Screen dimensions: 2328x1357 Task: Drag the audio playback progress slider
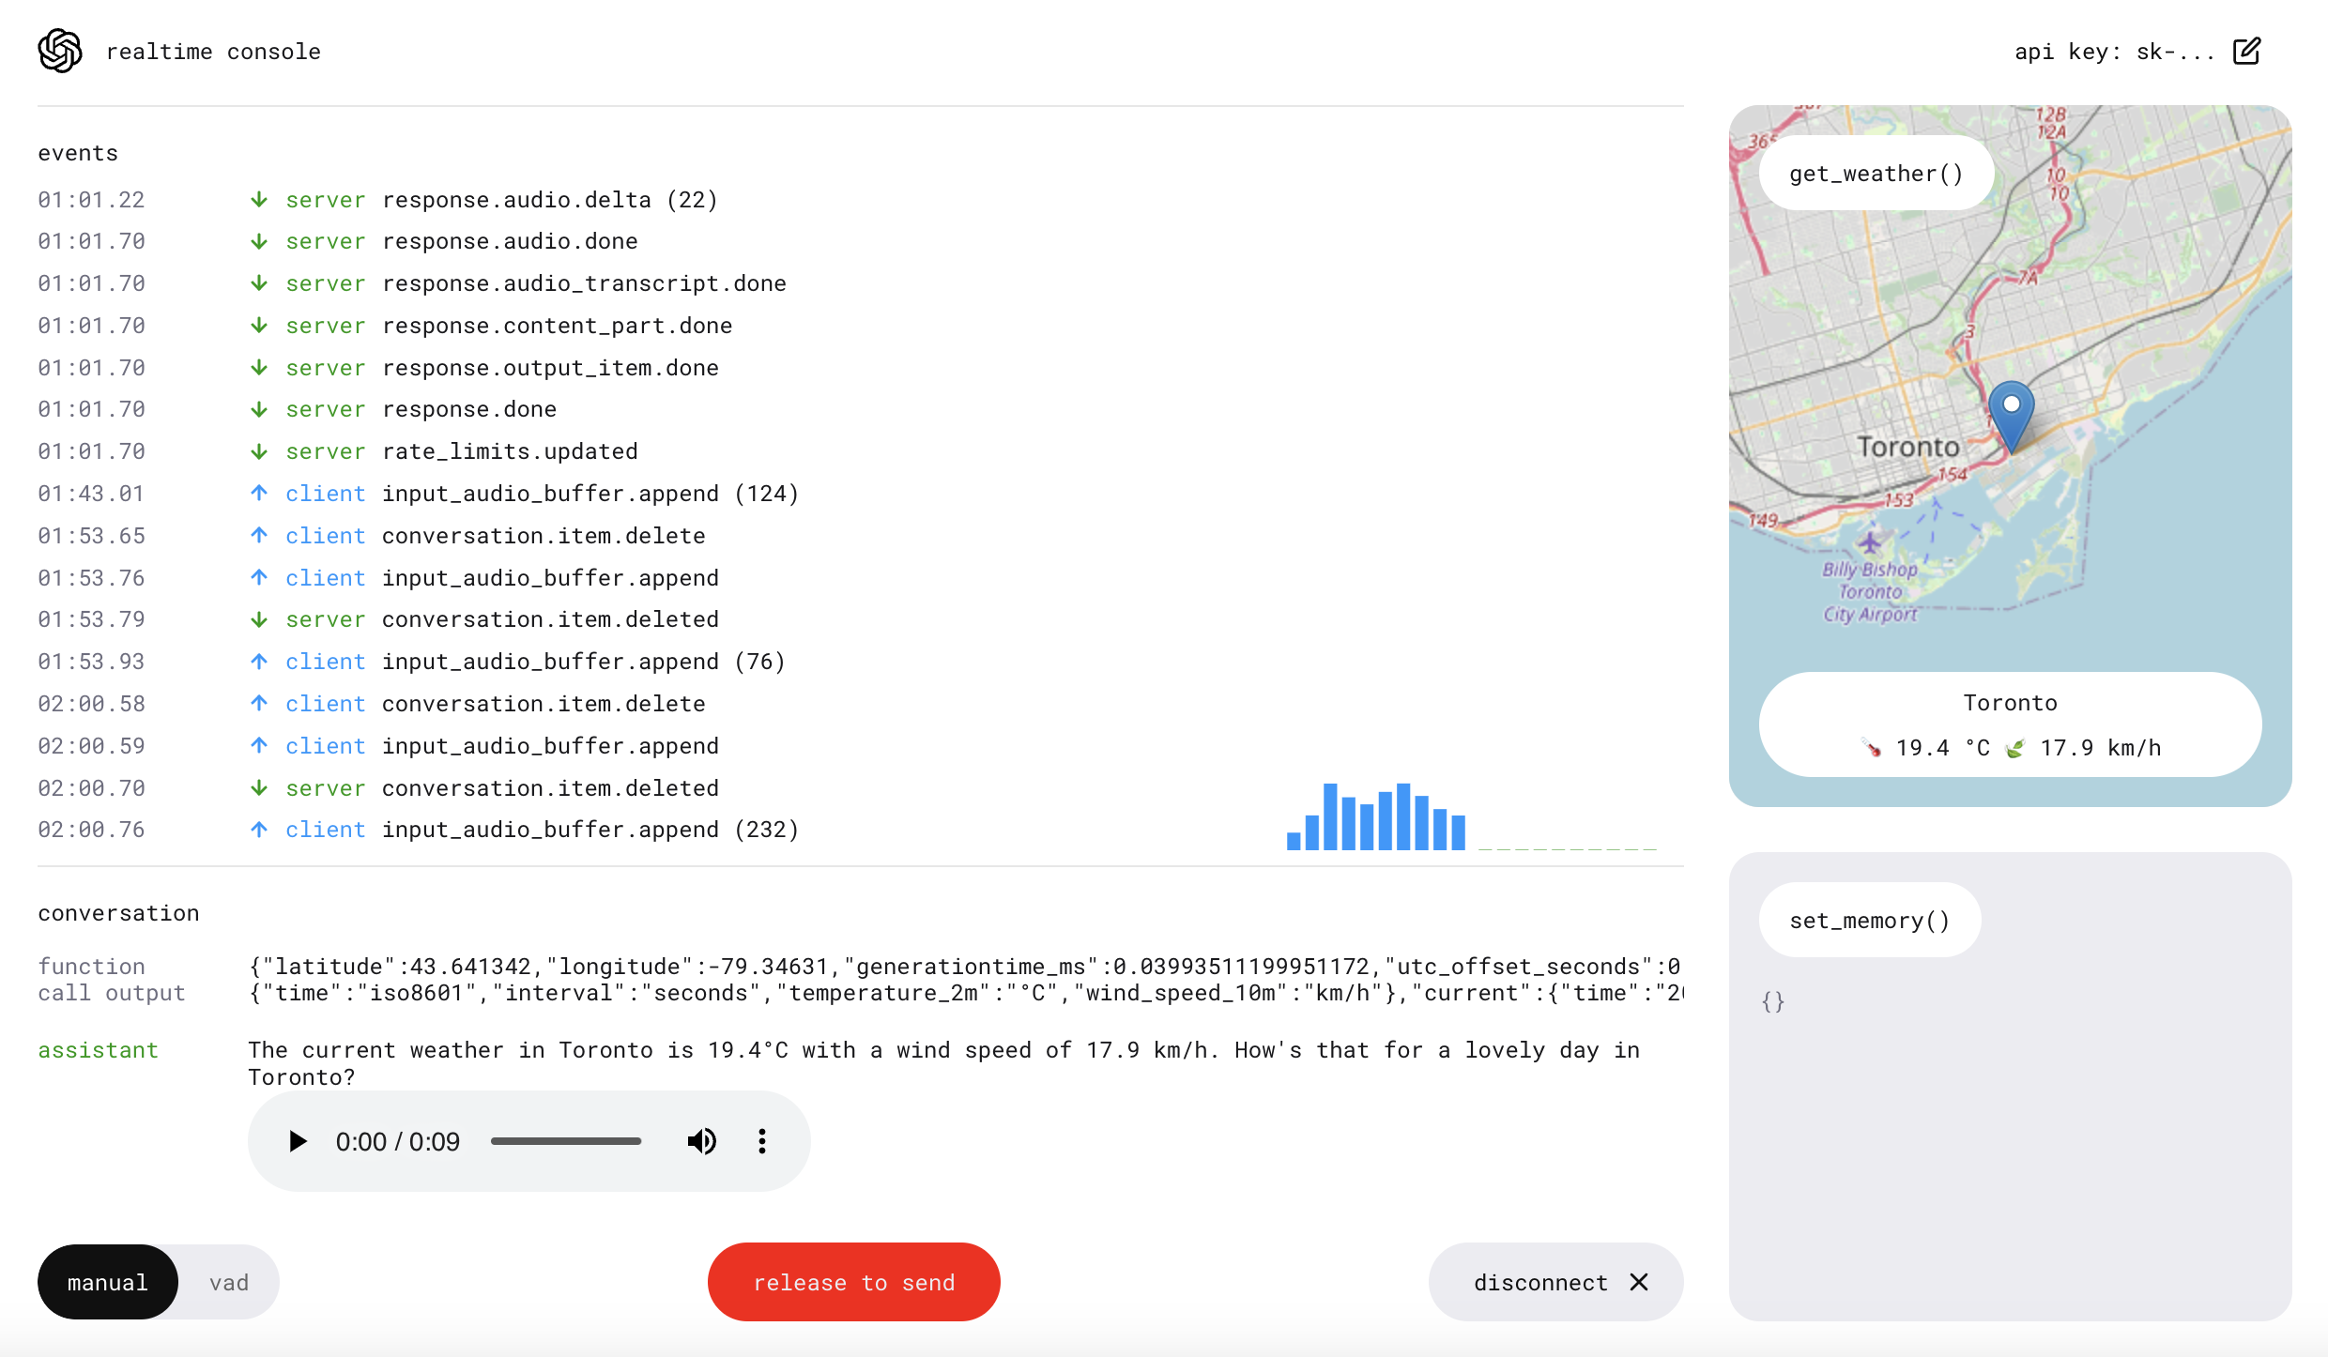click(565, 1142)
